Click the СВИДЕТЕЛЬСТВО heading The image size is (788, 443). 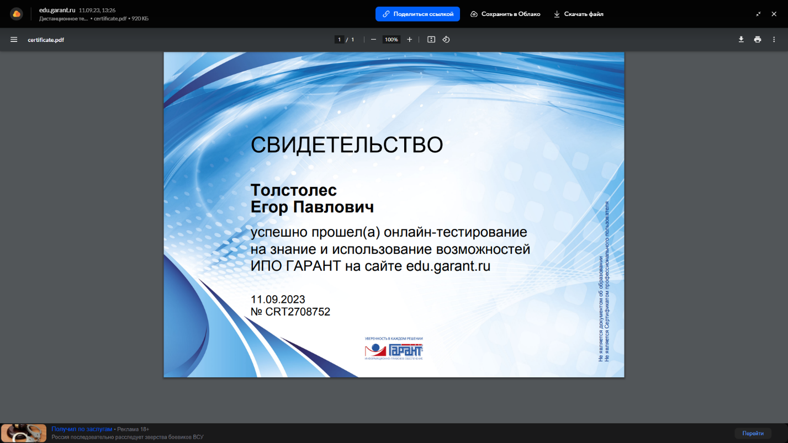347,145
